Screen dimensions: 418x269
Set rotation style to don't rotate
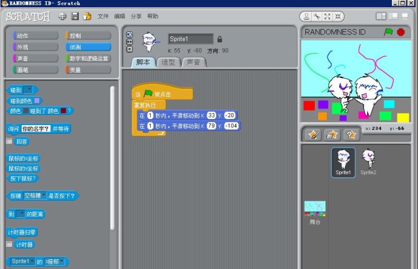click(x=129, y=49)
